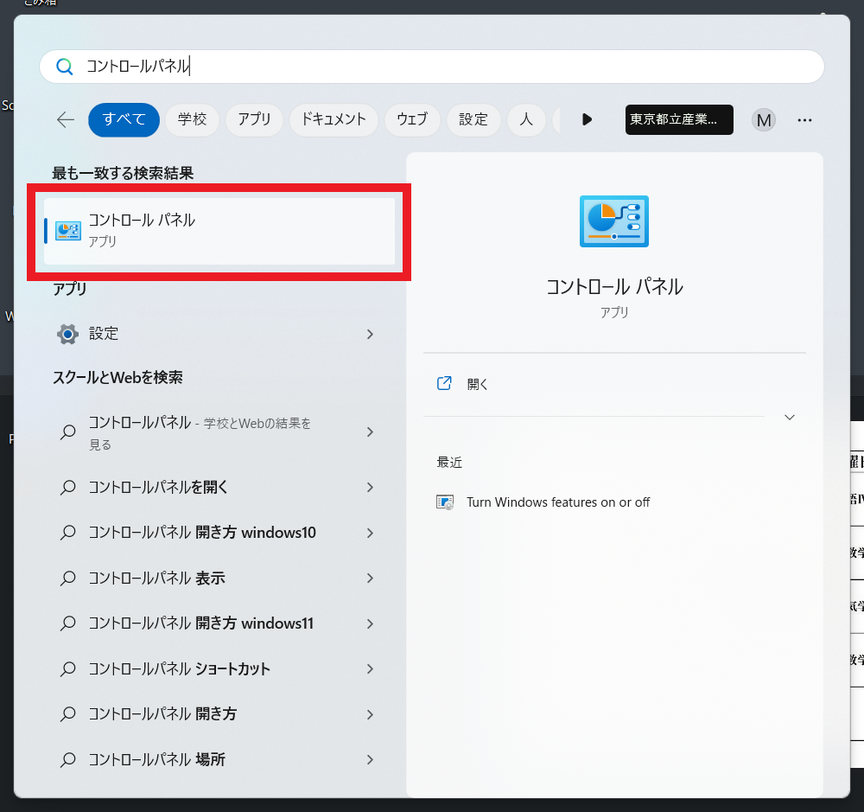Expand the 設定 result chevron
The image size is (864, 812).
tap(370, 333)
